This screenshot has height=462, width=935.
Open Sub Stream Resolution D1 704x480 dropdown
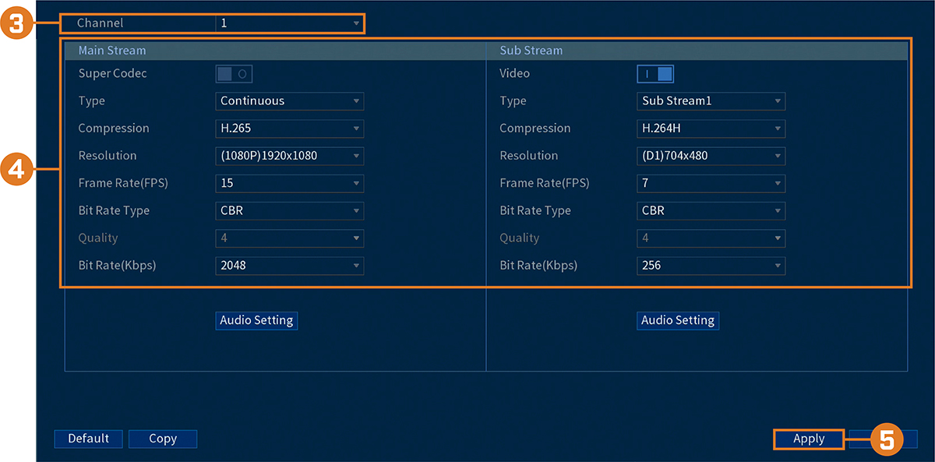pyautogui.click(x=711, y=156)
